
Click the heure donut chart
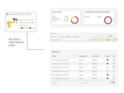coord(75,20)
